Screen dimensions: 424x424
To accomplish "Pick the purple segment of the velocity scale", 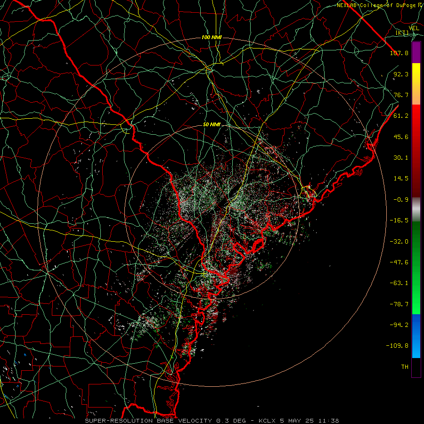I will 416,53.
